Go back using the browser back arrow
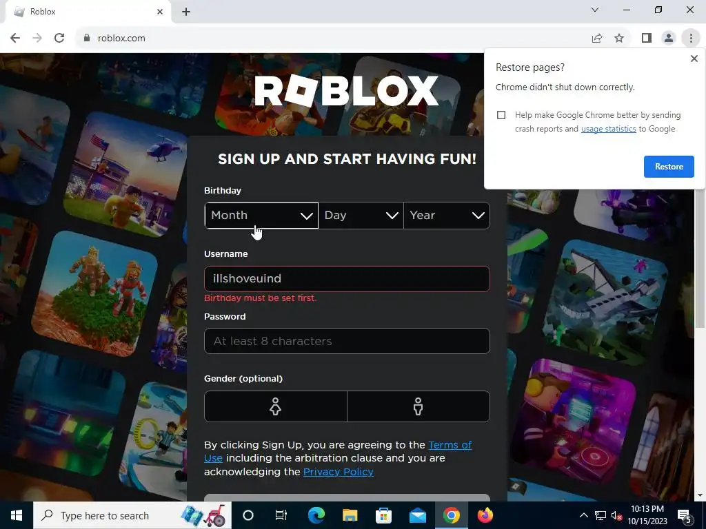The image size is (706, 529). [15, 39]
